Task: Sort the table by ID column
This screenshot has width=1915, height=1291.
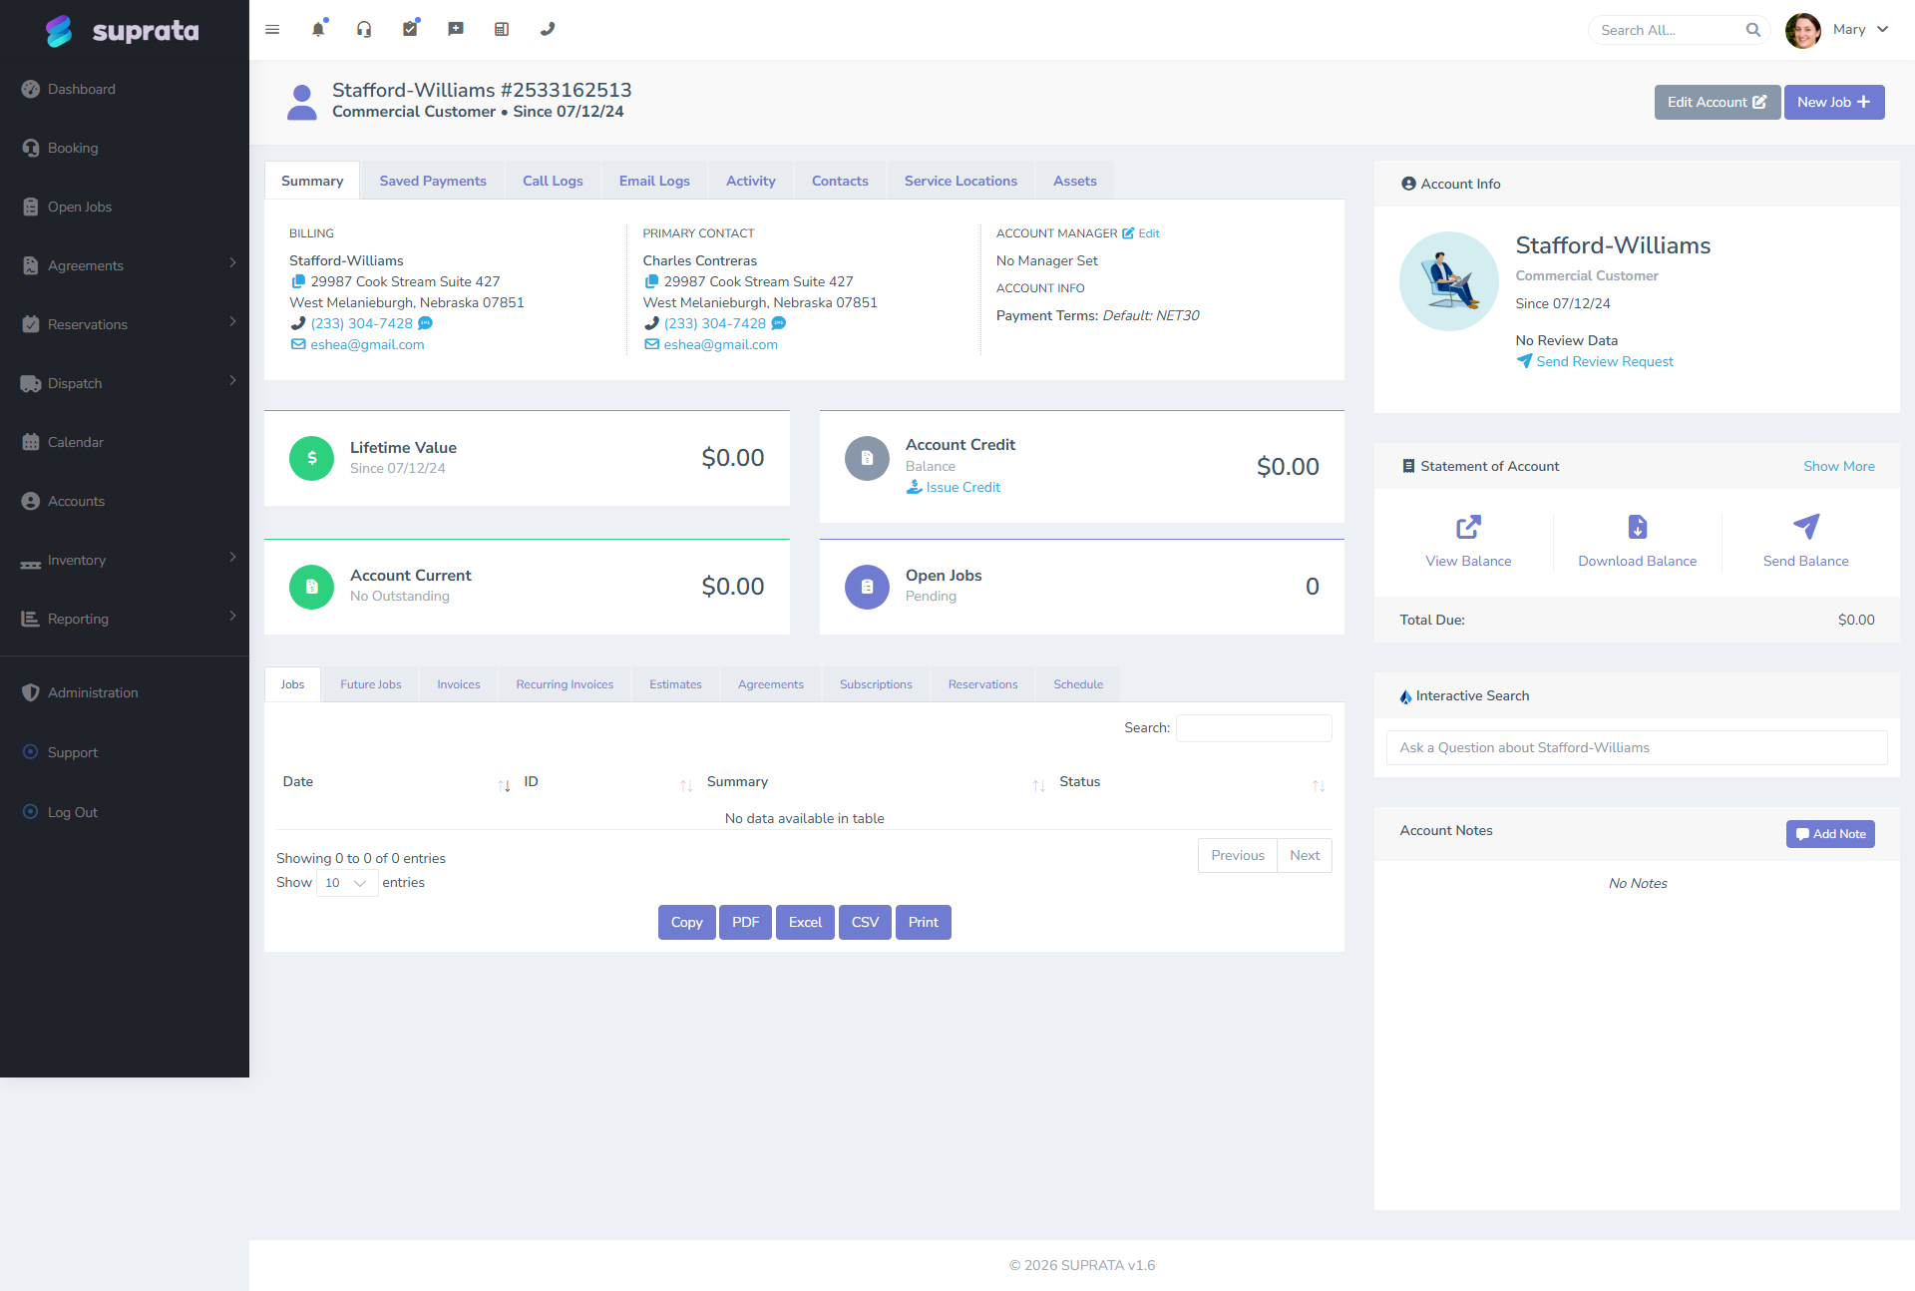Action: coord(608,782)
